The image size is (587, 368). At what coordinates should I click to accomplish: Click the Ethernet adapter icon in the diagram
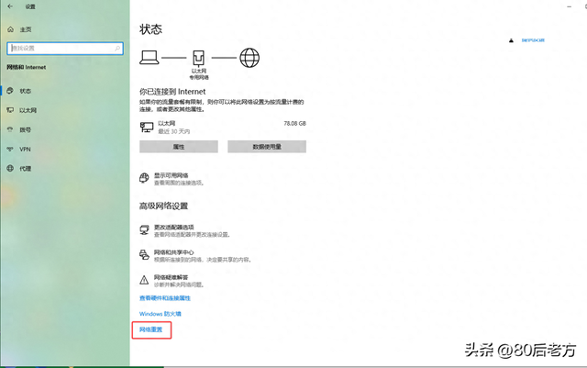coord(198,58)
